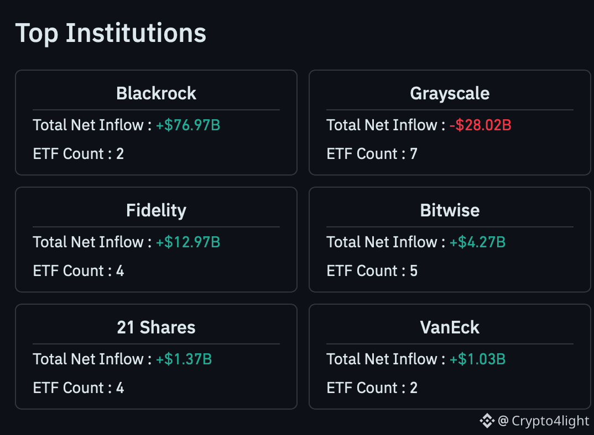Open the 21 Shares card heading

point(156,327)
